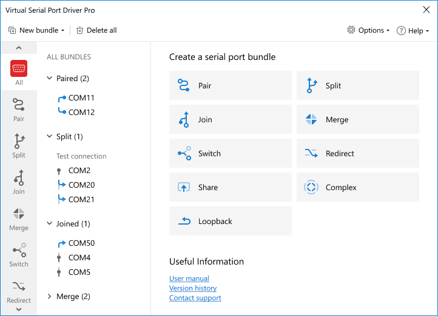Image resolution: width=438 pixels, height=316 pixels.
Task: Create a Loopback bundle tile
Action: [x=231, y=221]
